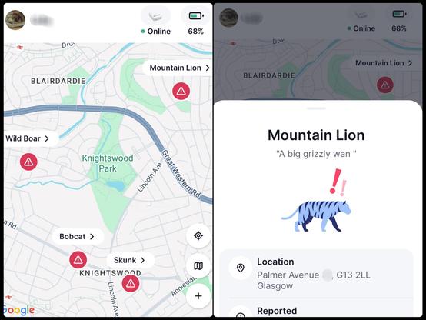Open the Wild Boar alert label

(28, 138)
